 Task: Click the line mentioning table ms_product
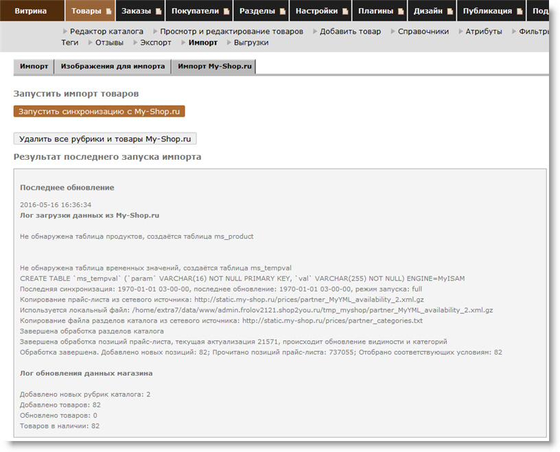[x=137, y=237]
